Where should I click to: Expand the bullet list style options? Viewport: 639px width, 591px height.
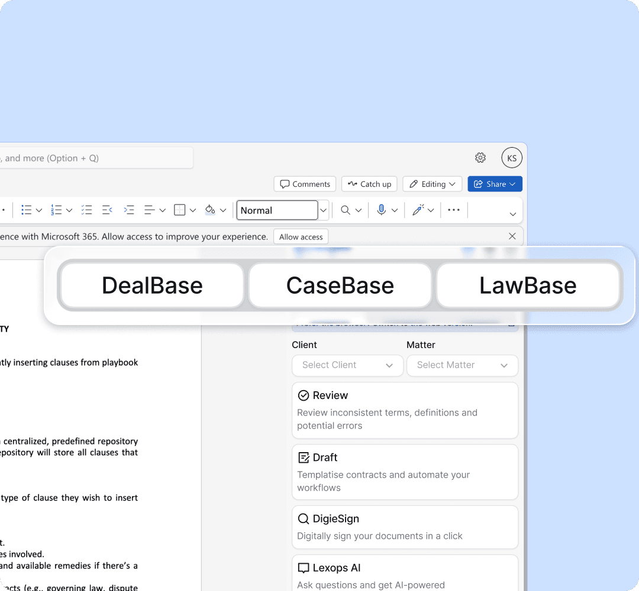(39, 210)
